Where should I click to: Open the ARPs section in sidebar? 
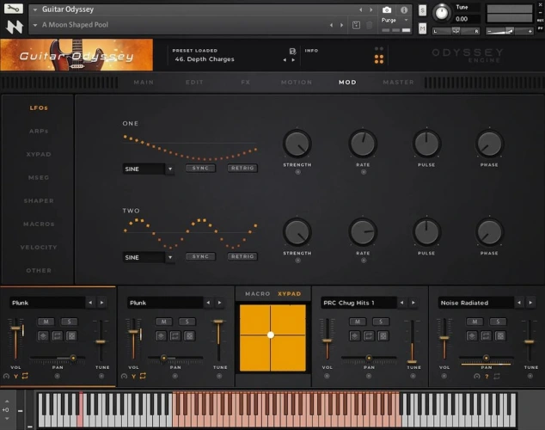click(x=38, y=131)
